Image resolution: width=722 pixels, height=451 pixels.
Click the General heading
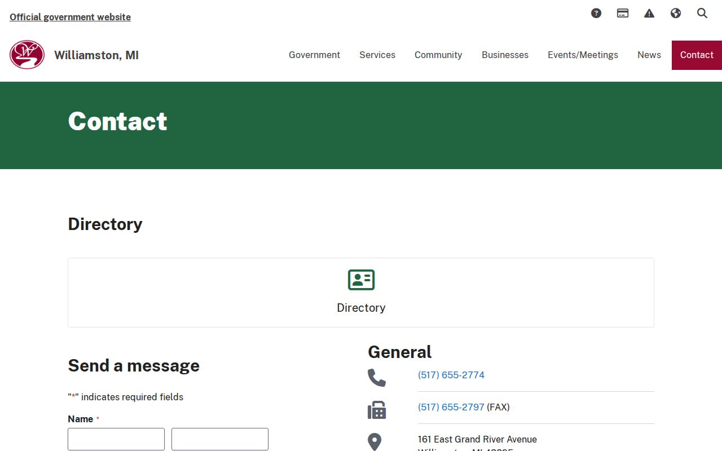click(399, 352)
